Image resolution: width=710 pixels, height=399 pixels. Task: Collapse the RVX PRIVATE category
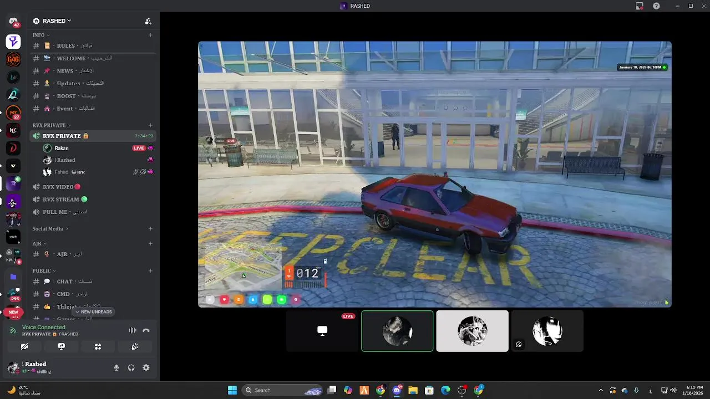coord(52,125)
